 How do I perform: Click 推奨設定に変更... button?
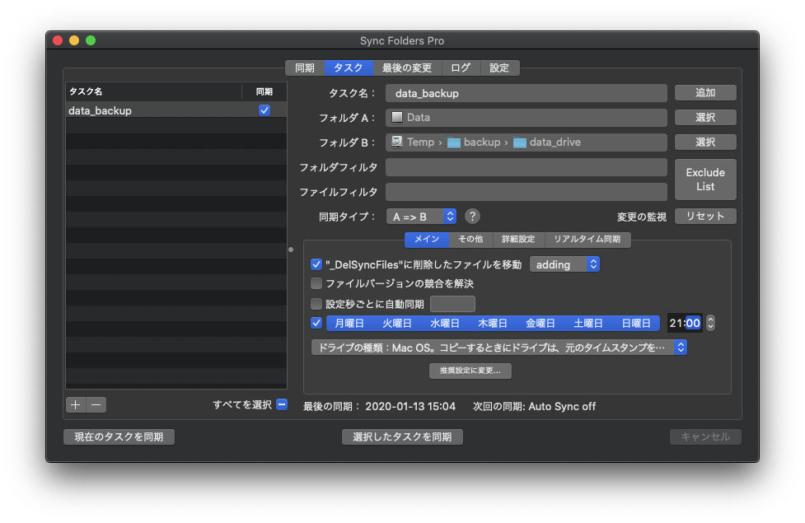coord(470,371)
